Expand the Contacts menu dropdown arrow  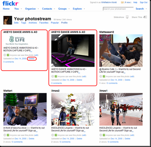click(x=55, y=9)
